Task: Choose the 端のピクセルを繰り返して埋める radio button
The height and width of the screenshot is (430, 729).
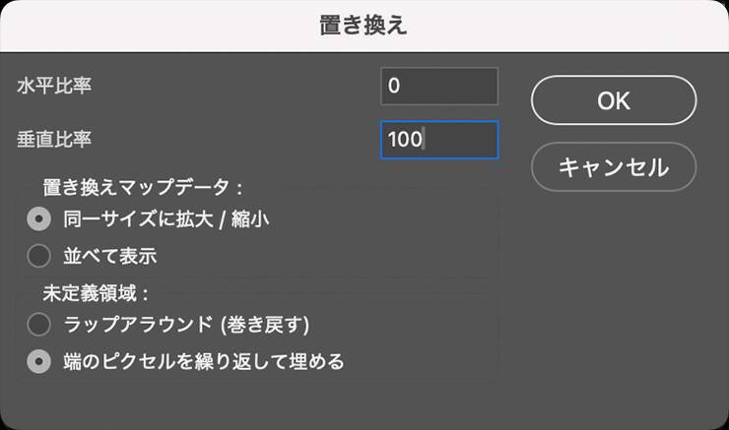Action: (x=39, y=361)
